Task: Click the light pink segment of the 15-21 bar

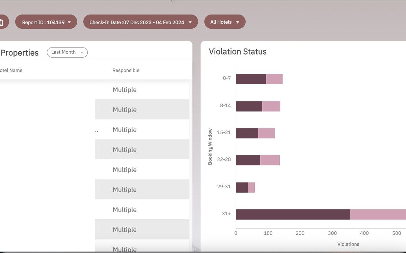Action: point(267,133)
